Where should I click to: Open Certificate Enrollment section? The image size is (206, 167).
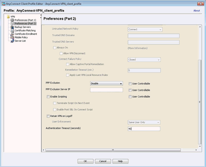pyautogui.click(x=26, y=34)
